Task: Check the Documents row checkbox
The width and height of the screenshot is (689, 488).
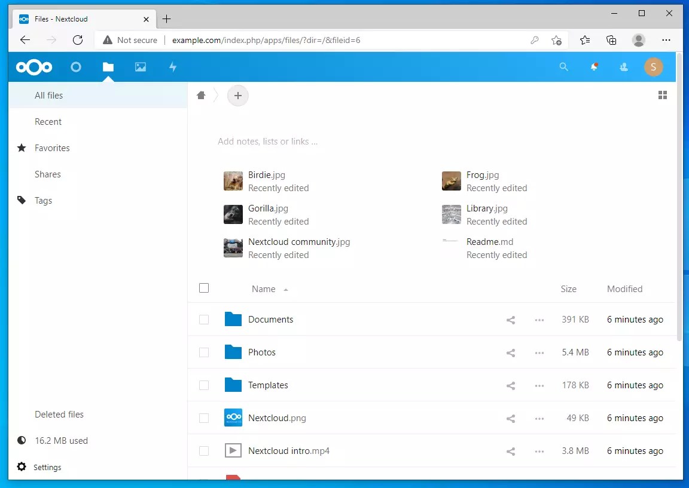Action: [x=204, y=320]
